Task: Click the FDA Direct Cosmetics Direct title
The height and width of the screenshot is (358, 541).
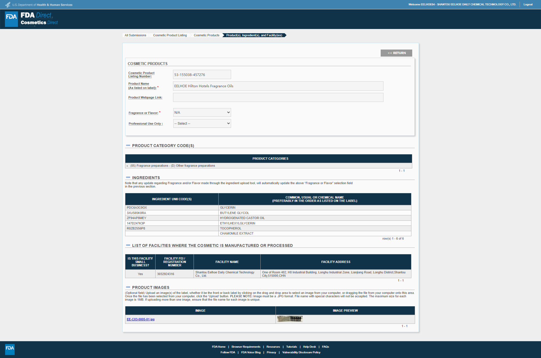Action: [39, 19]
